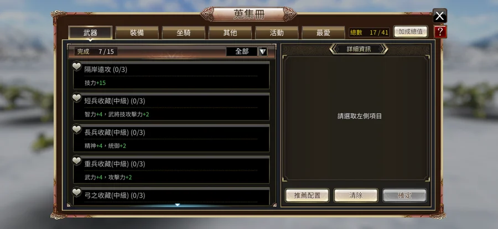Select the 短兵收藏(中級) list entry

point(172,106)
